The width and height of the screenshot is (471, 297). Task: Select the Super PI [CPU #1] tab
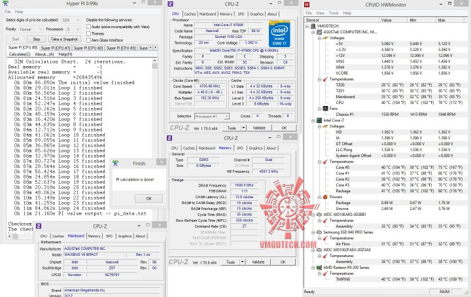tap(55, 48)
